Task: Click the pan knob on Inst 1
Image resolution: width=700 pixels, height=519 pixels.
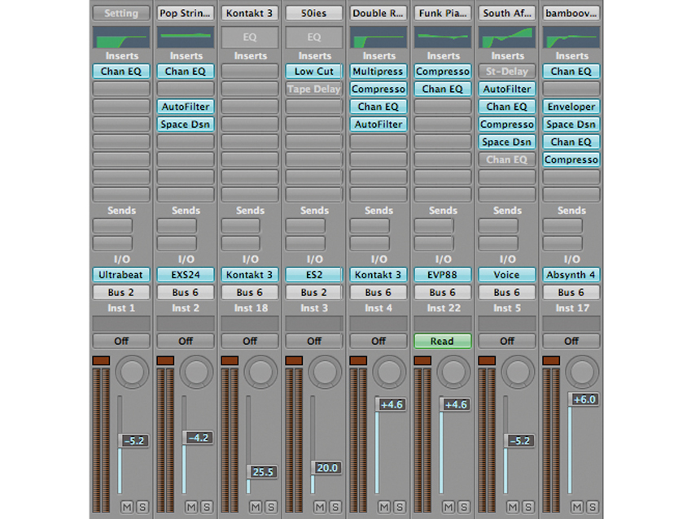Action: tap(132, 372)
